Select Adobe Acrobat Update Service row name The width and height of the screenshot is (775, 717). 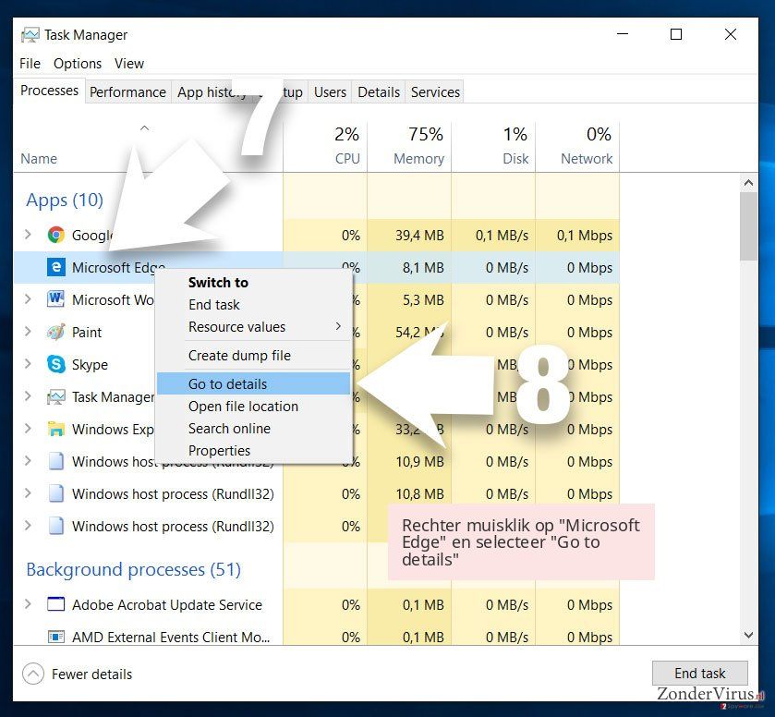[x=167, y=604]
